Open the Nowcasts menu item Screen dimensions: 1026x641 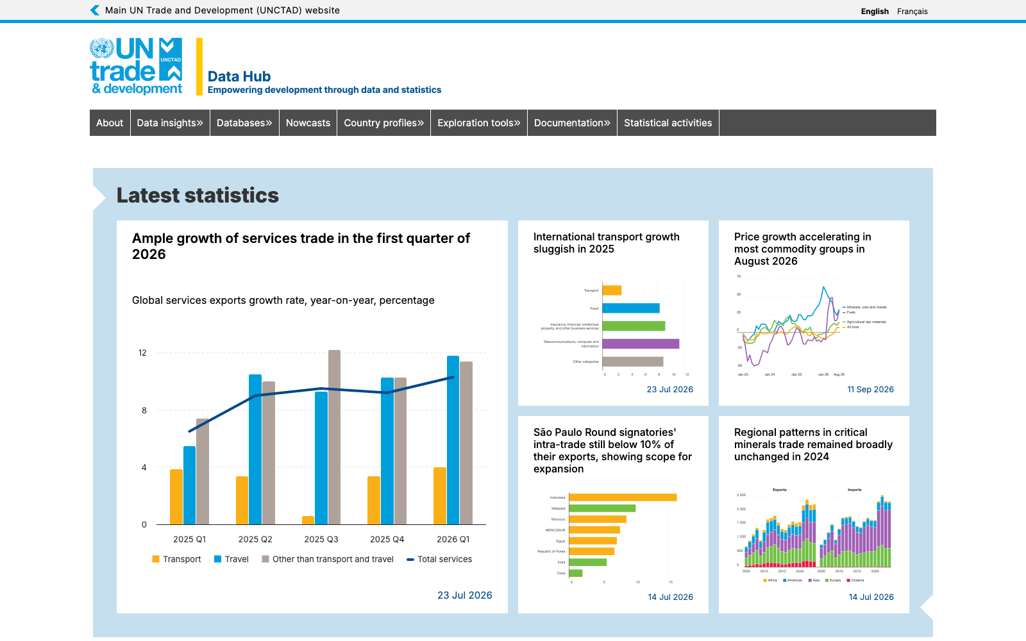pyautogui.click(x=308, y=123)
